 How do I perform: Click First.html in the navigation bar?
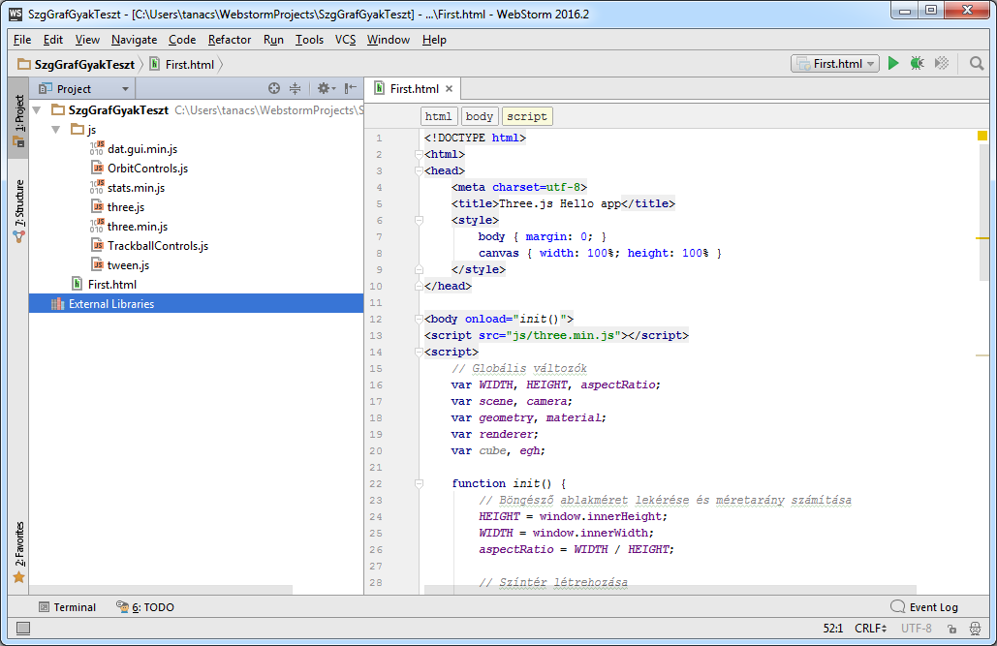(x=182, y=64)
